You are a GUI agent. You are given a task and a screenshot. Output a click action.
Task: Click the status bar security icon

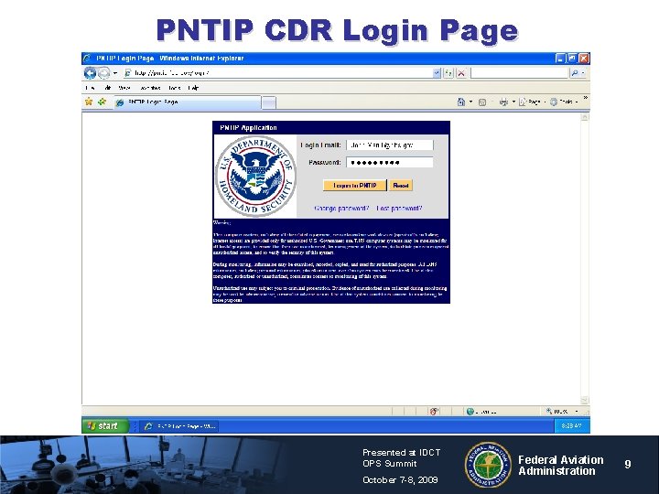pyautogui.click(x=434, y=412)
